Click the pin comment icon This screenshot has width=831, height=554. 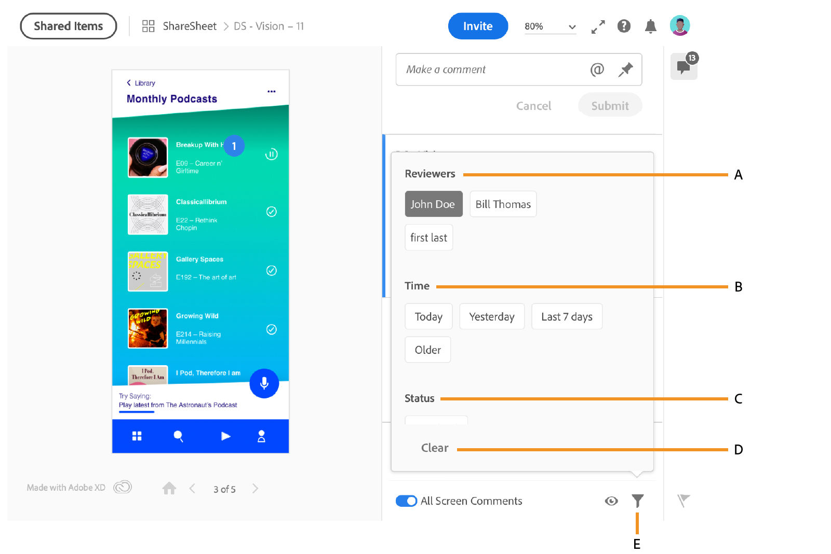(625, 70)
